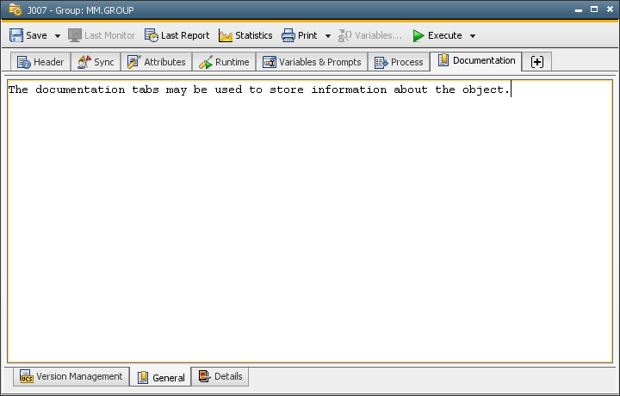This screenshot has width=620, height=396.
Task: Click the add tab plus icon
Action: point(537,62)
